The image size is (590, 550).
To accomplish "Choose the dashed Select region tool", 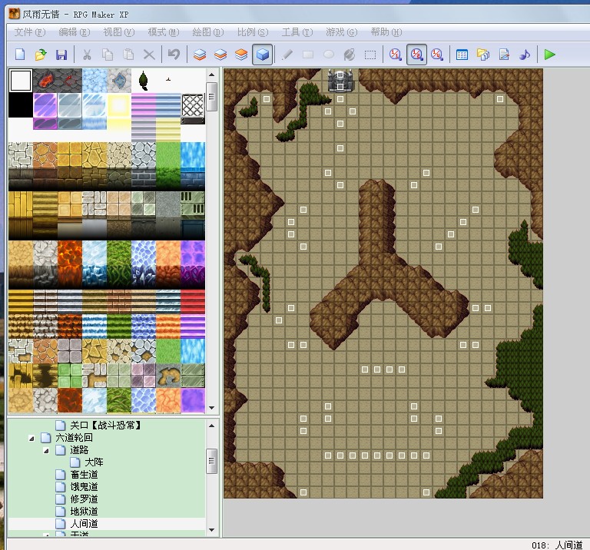I will click(x=370, y=55).
